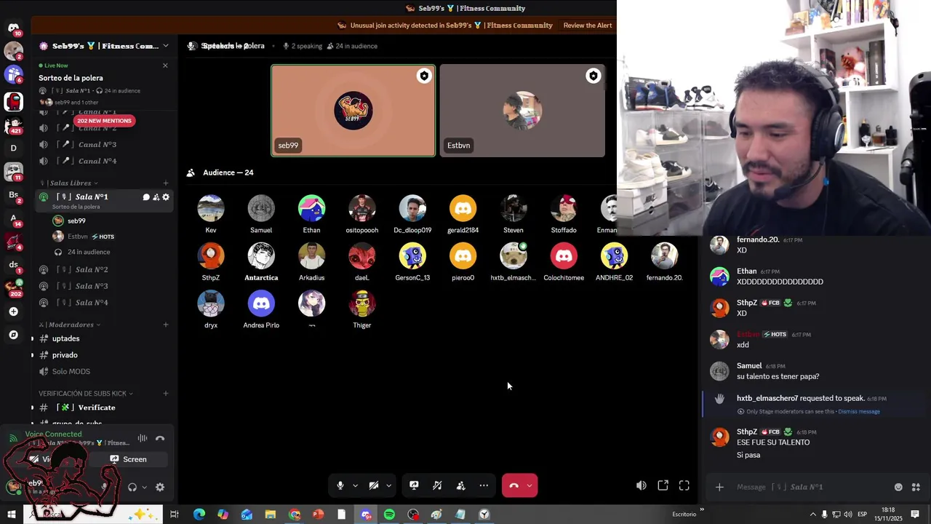The height and width of the screenshot is (524, 931).
Task: Select stage channel Sala N°3
Action: point(92,286)
